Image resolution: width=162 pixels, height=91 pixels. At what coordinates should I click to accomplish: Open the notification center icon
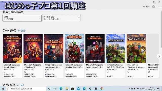[158, 89]
